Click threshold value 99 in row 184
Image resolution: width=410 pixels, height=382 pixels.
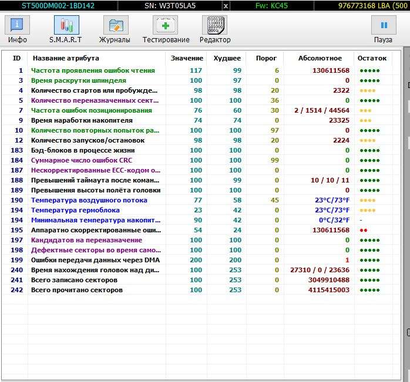(274, 160)
